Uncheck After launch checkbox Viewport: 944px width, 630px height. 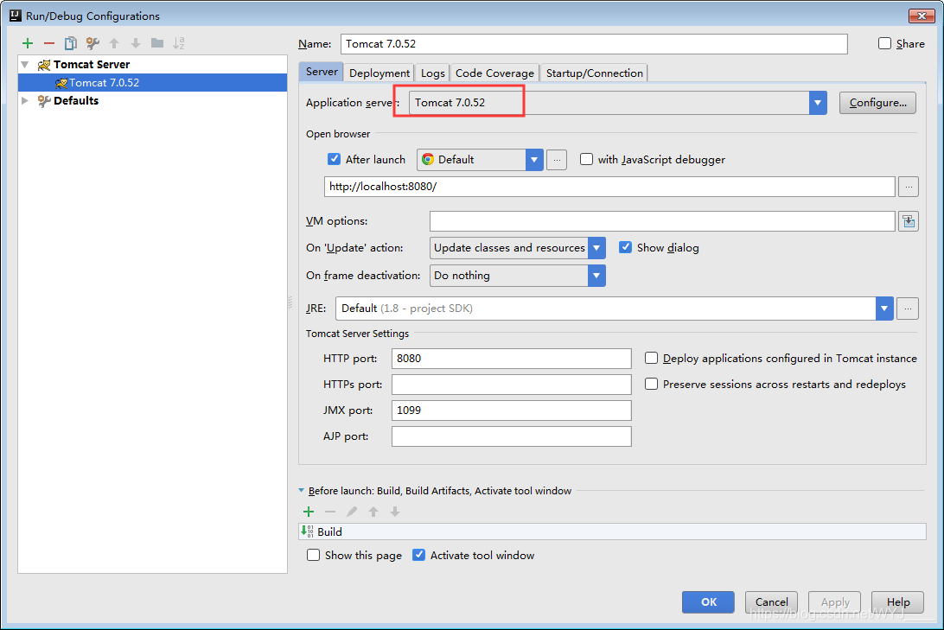coord(335,159)
